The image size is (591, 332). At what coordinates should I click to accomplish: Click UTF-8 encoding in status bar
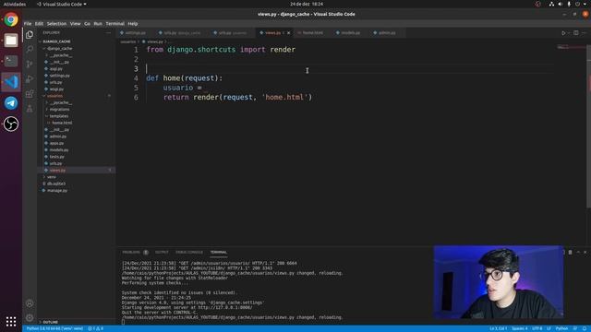pyautogui.click(x=537, y=328)
